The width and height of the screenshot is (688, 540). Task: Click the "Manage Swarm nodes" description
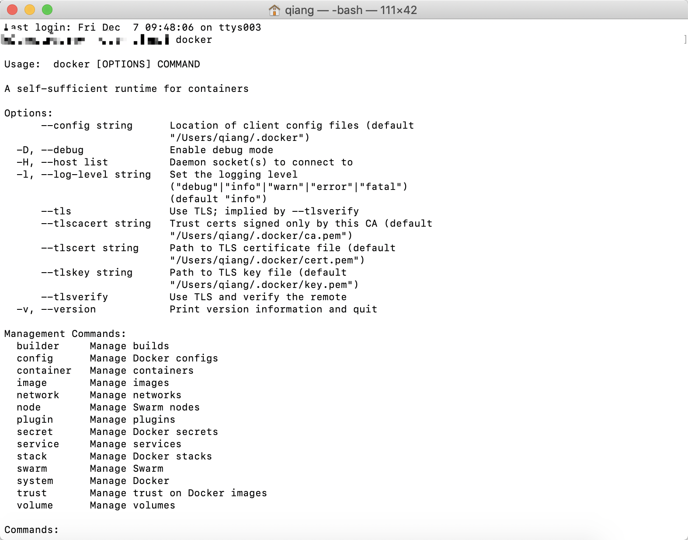point(145,407)
